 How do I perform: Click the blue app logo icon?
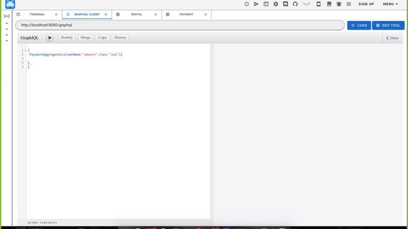coord(10,4)
